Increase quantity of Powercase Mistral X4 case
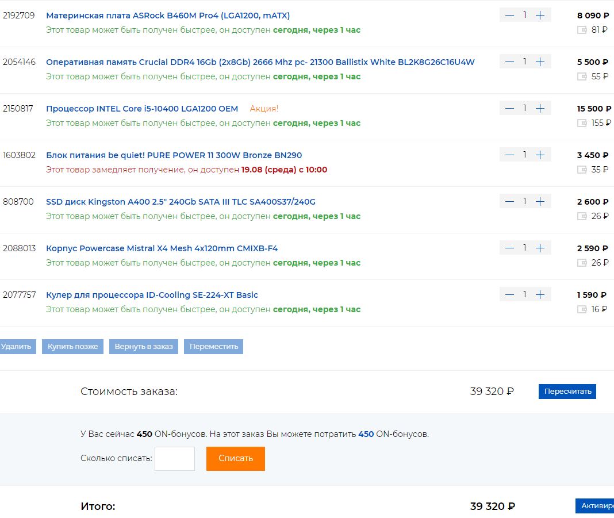The image size is (614, 518). point(540,248)
